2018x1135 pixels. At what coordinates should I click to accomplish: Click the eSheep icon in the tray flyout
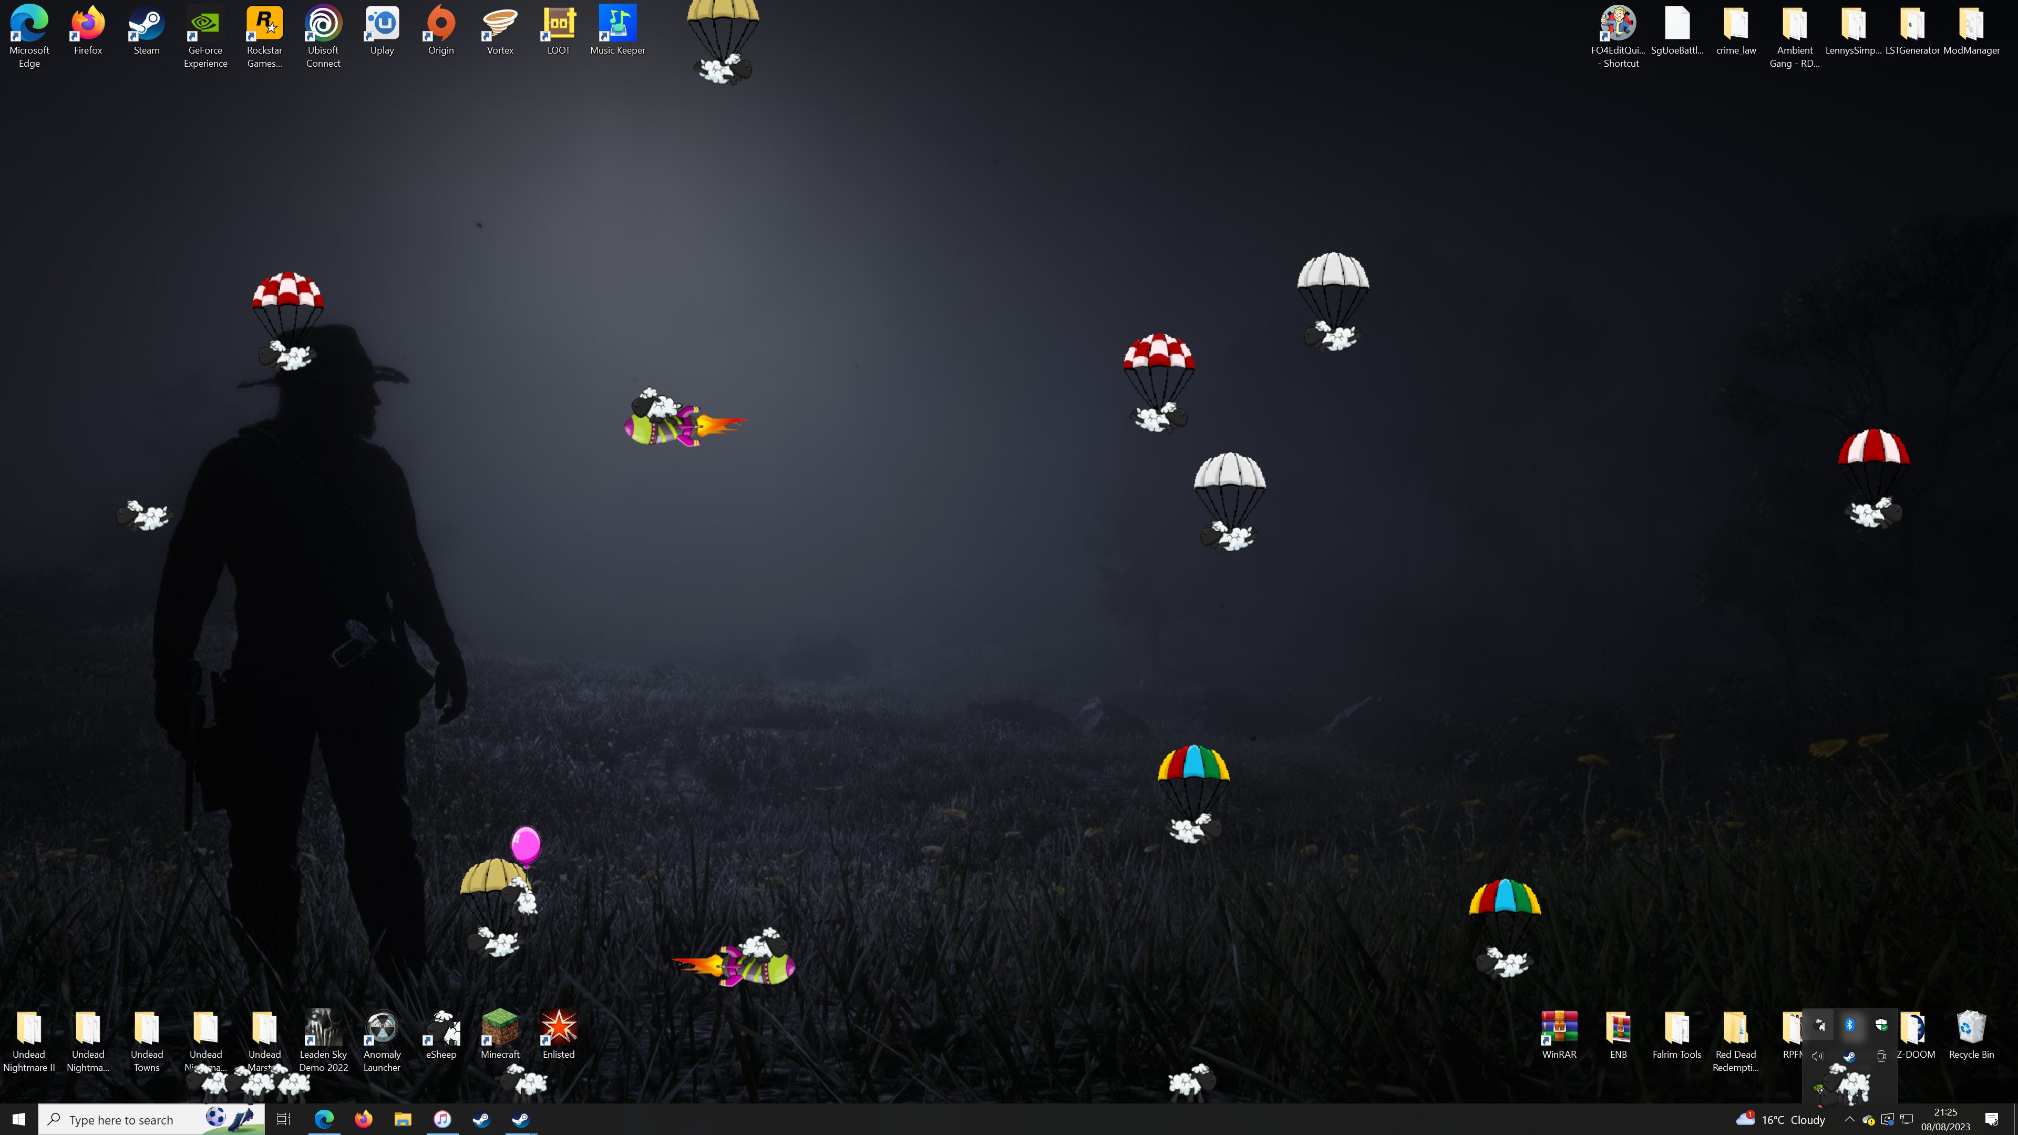pos(1819,1025)
